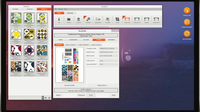200x112 pixels.
Task: Open the EasyMedia module icon in toolbar
Action: point(98,20)
